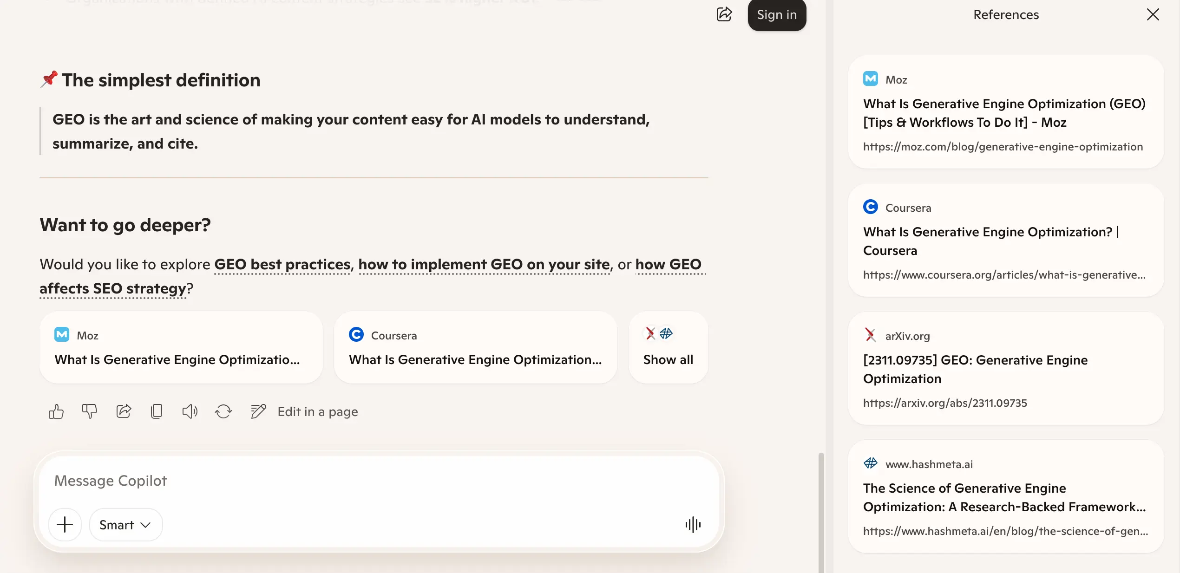The image size is (1180, 573).
Task: Follow the GEO best practices suggestion
Action: point(282,264)
